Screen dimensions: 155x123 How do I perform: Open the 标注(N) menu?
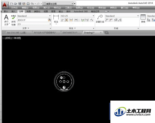[x=91, y=8]
